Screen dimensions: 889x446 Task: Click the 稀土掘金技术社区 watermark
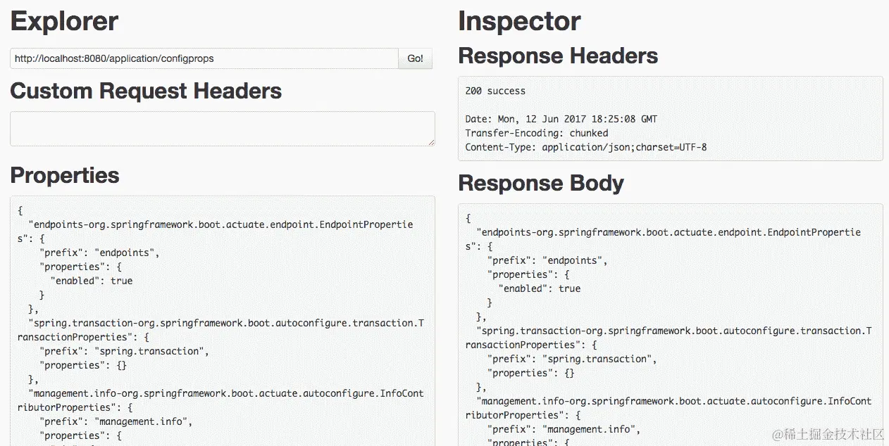[x=827, y=434]
